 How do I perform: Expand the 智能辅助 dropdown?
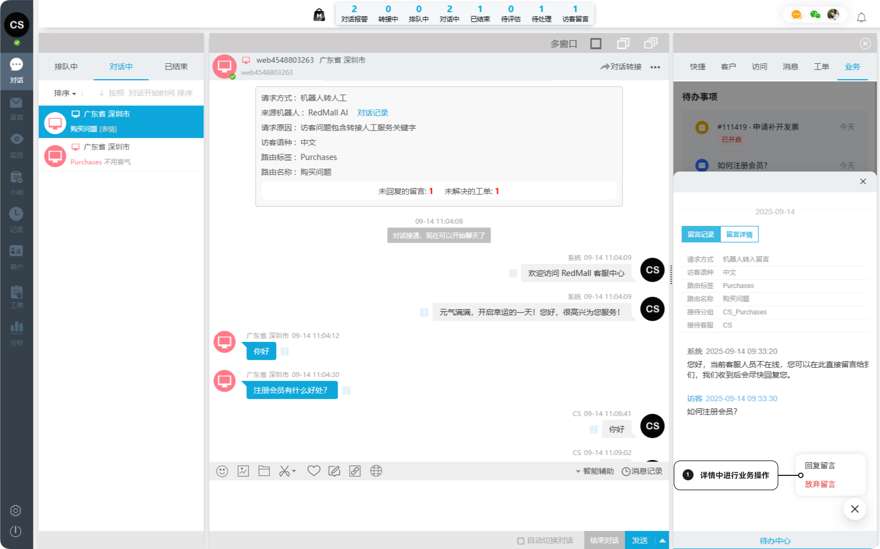point(595,472)
